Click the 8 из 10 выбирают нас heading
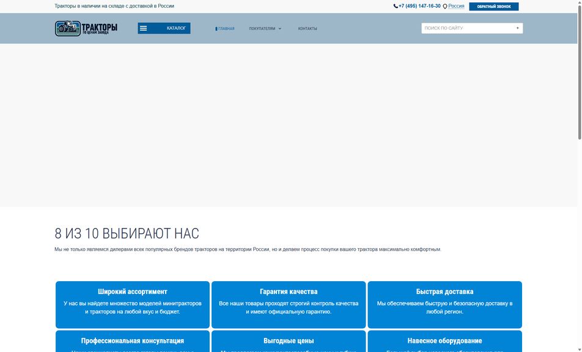Viewport: 582px width, 352px height. (127, 233)
